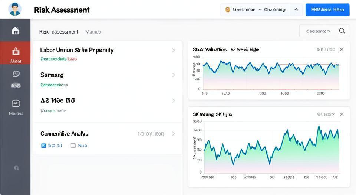Open the user avatar in the header

[x=15, y=10]
